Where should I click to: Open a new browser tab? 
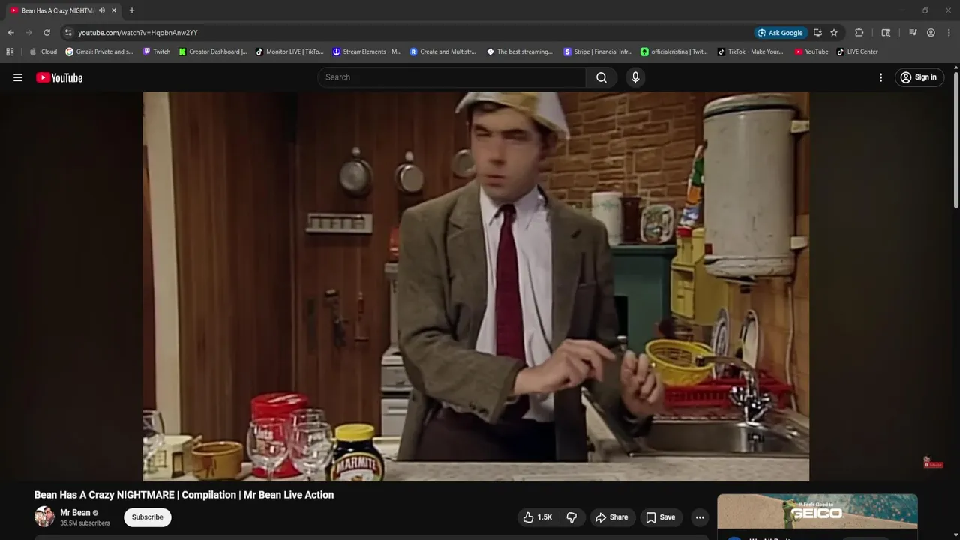pyautogui.click(x=132, y=10)
